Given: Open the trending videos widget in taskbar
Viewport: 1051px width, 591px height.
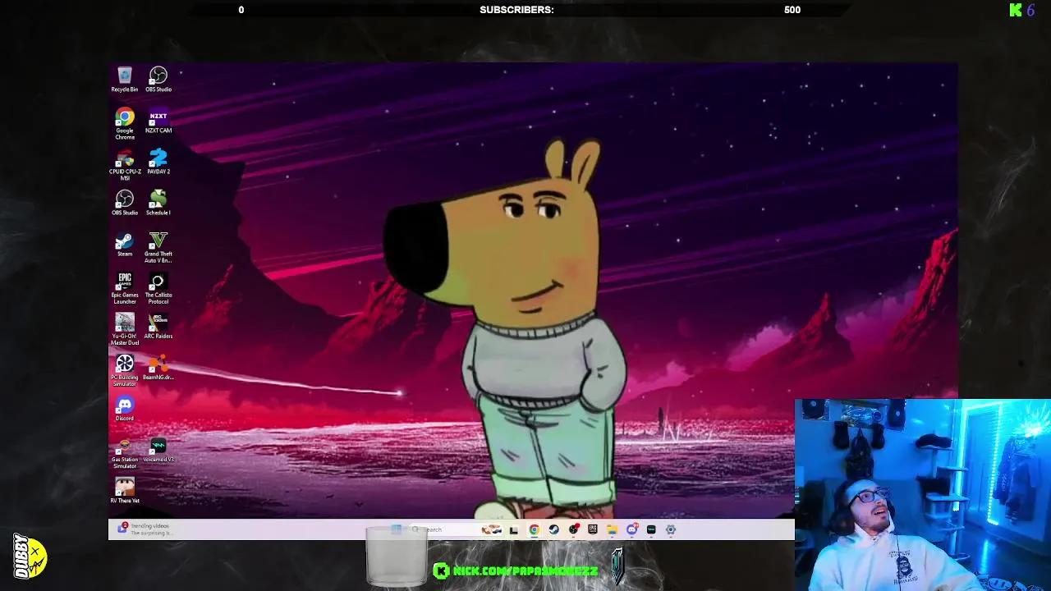Looking at the screenshot, I should coord(146,529).
